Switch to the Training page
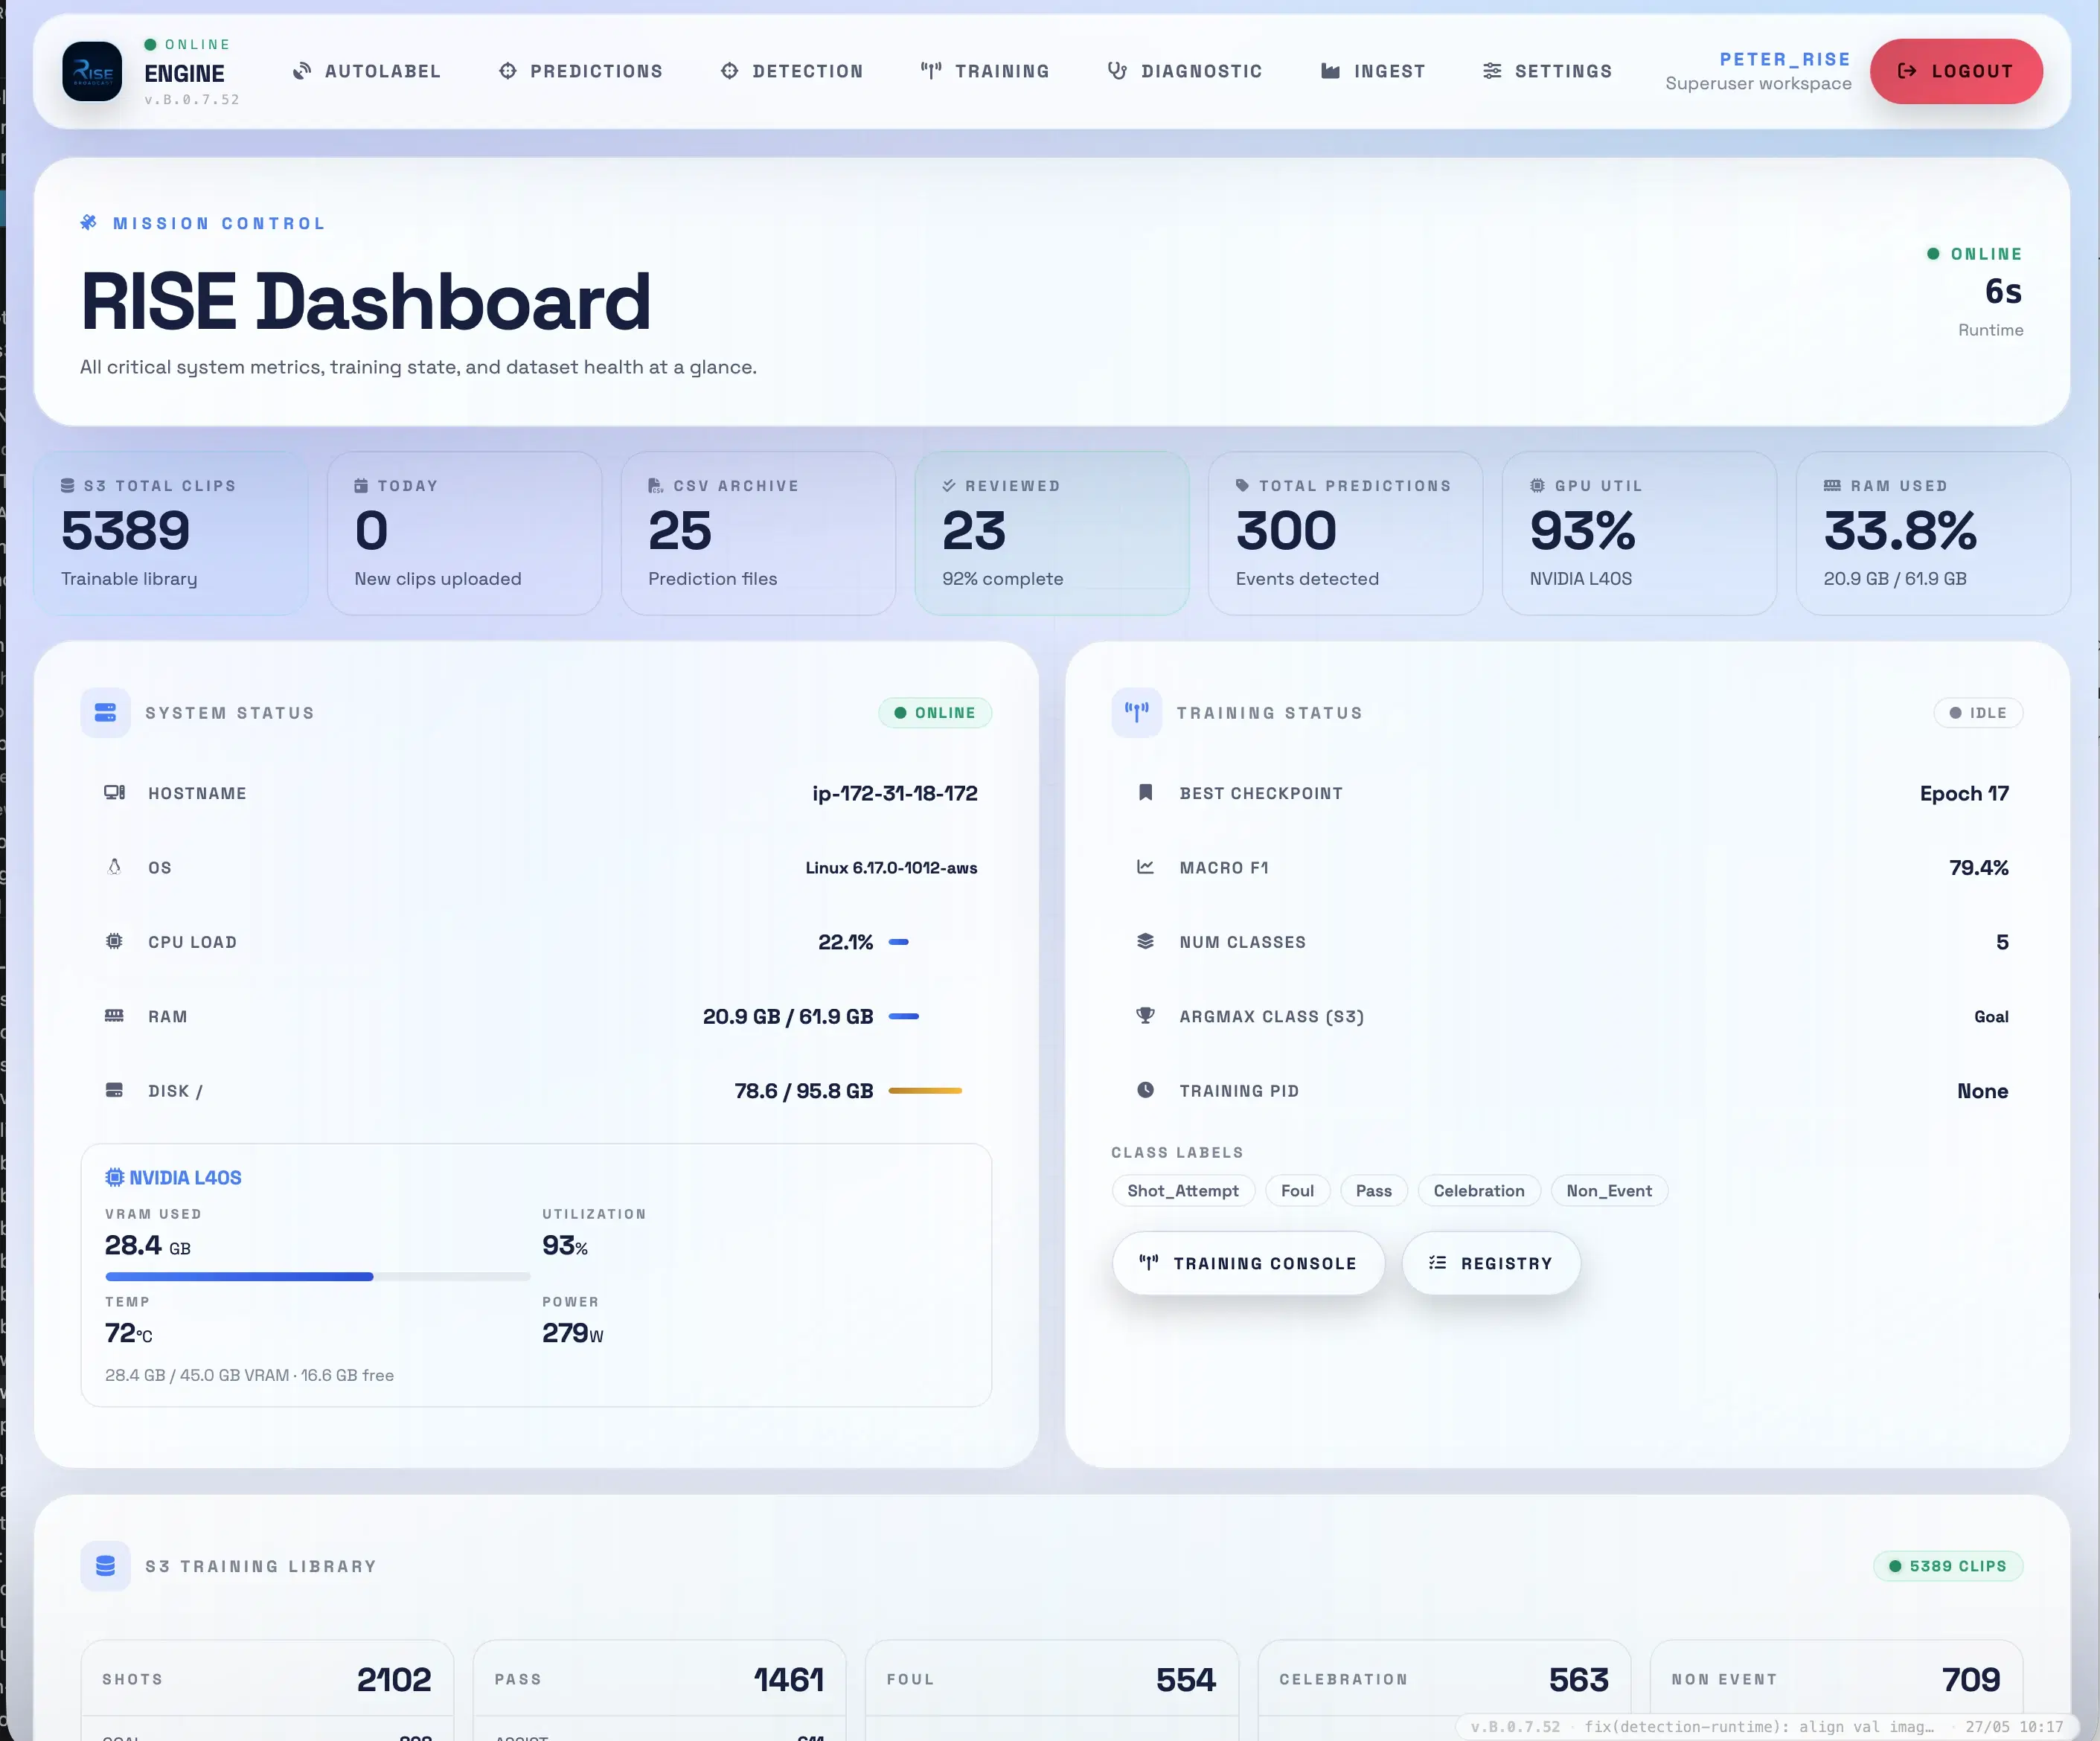This screenshot has width=2100, height=1741. point(985,71)
